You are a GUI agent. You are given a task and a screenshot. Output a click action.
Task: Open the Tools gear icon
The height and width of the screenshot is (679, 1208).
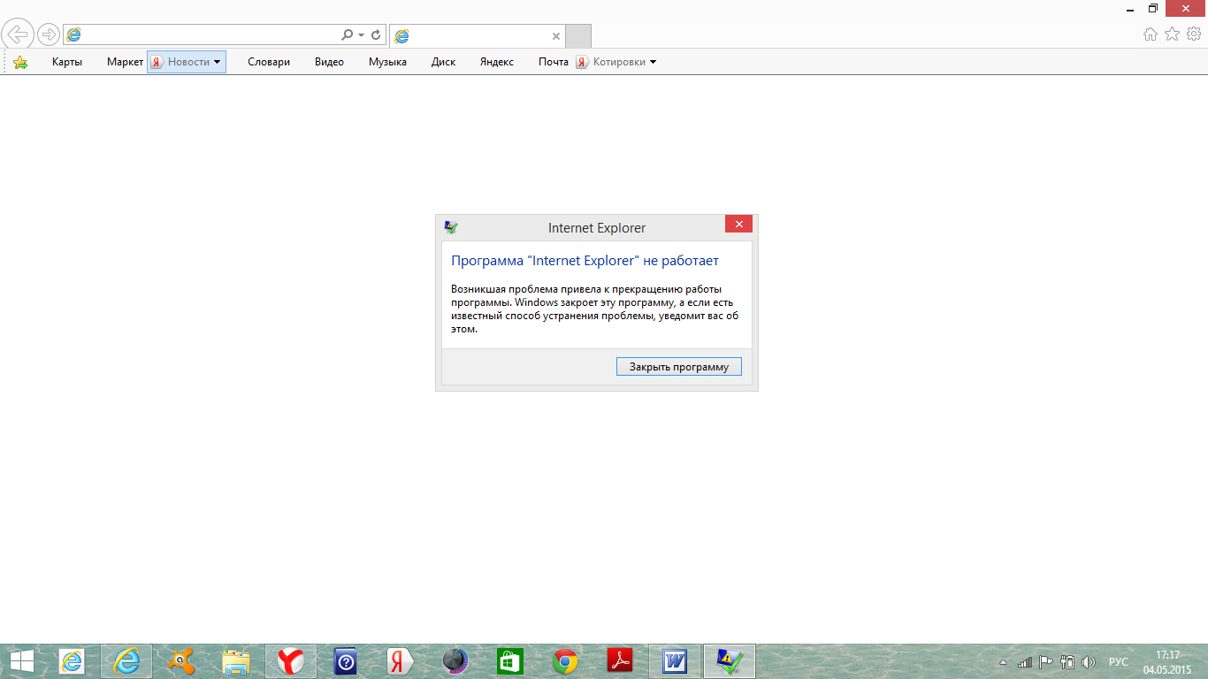pyautogui.click(x=1194, y=34)
